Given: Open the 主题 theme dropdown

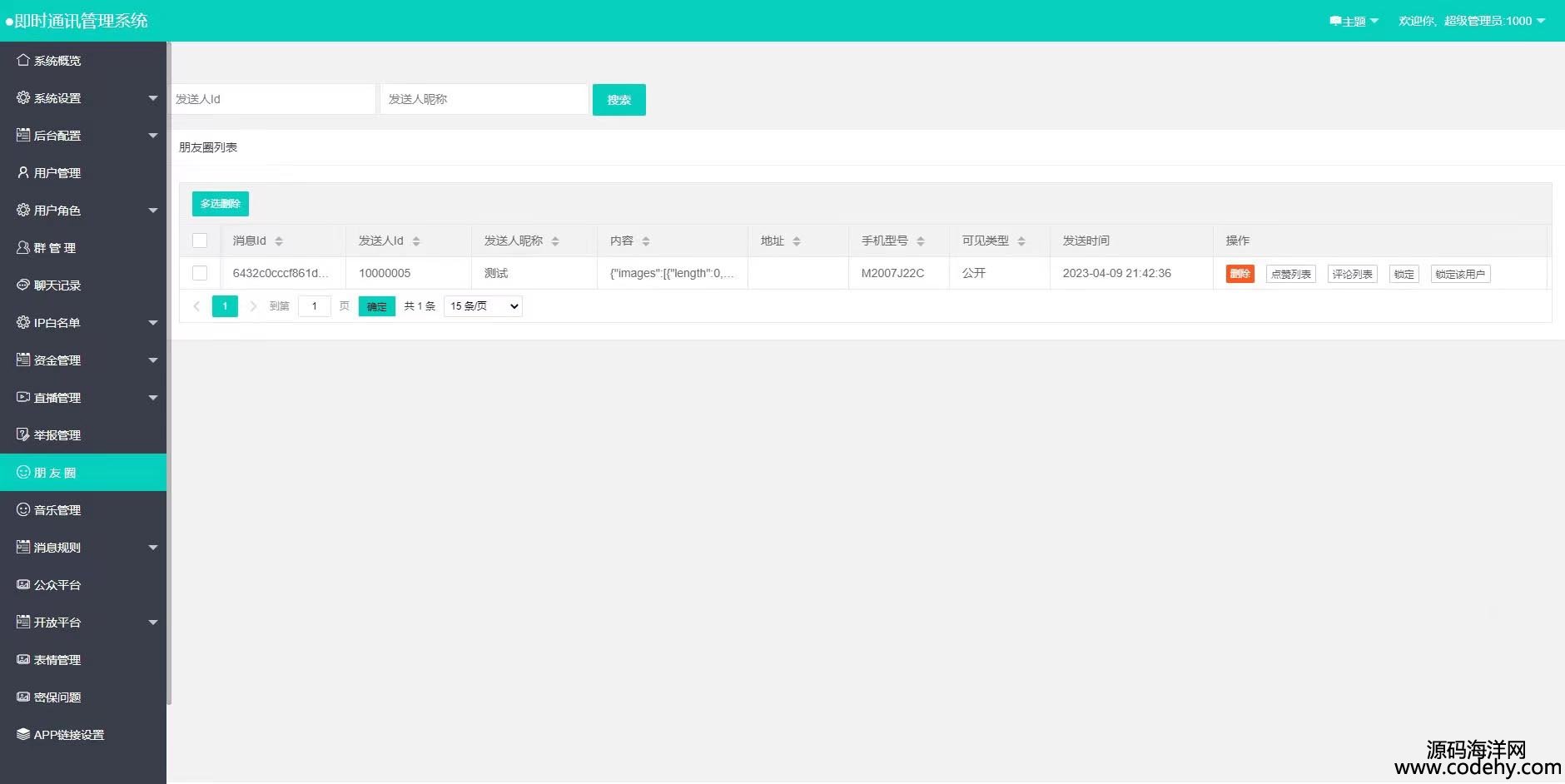Looking at the screenshot, I should (1354, 21).
